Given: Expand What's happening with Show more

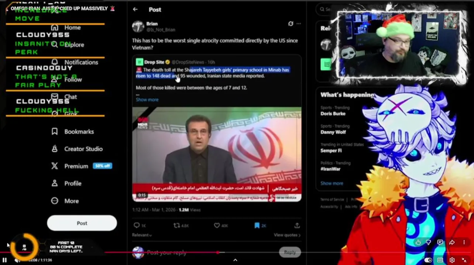Looking at the screenshot, I should [332, 183].
